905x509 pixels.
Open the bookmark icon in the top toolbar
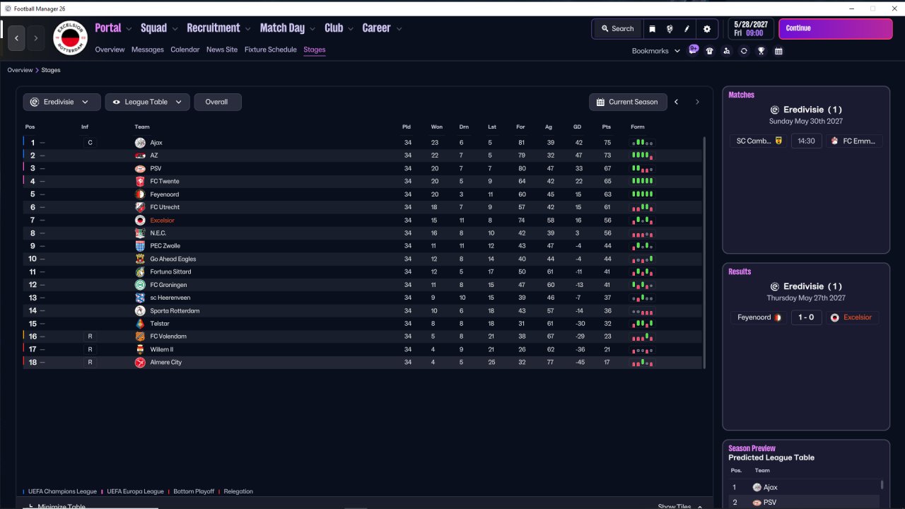click(x=652, y=29)
